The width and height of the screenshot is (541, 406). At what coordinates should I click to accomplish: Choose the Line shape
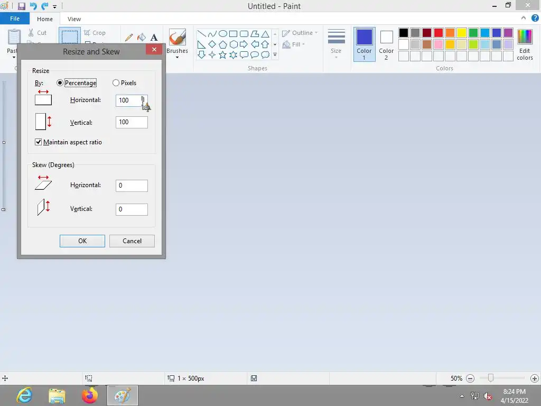point(201,33)
